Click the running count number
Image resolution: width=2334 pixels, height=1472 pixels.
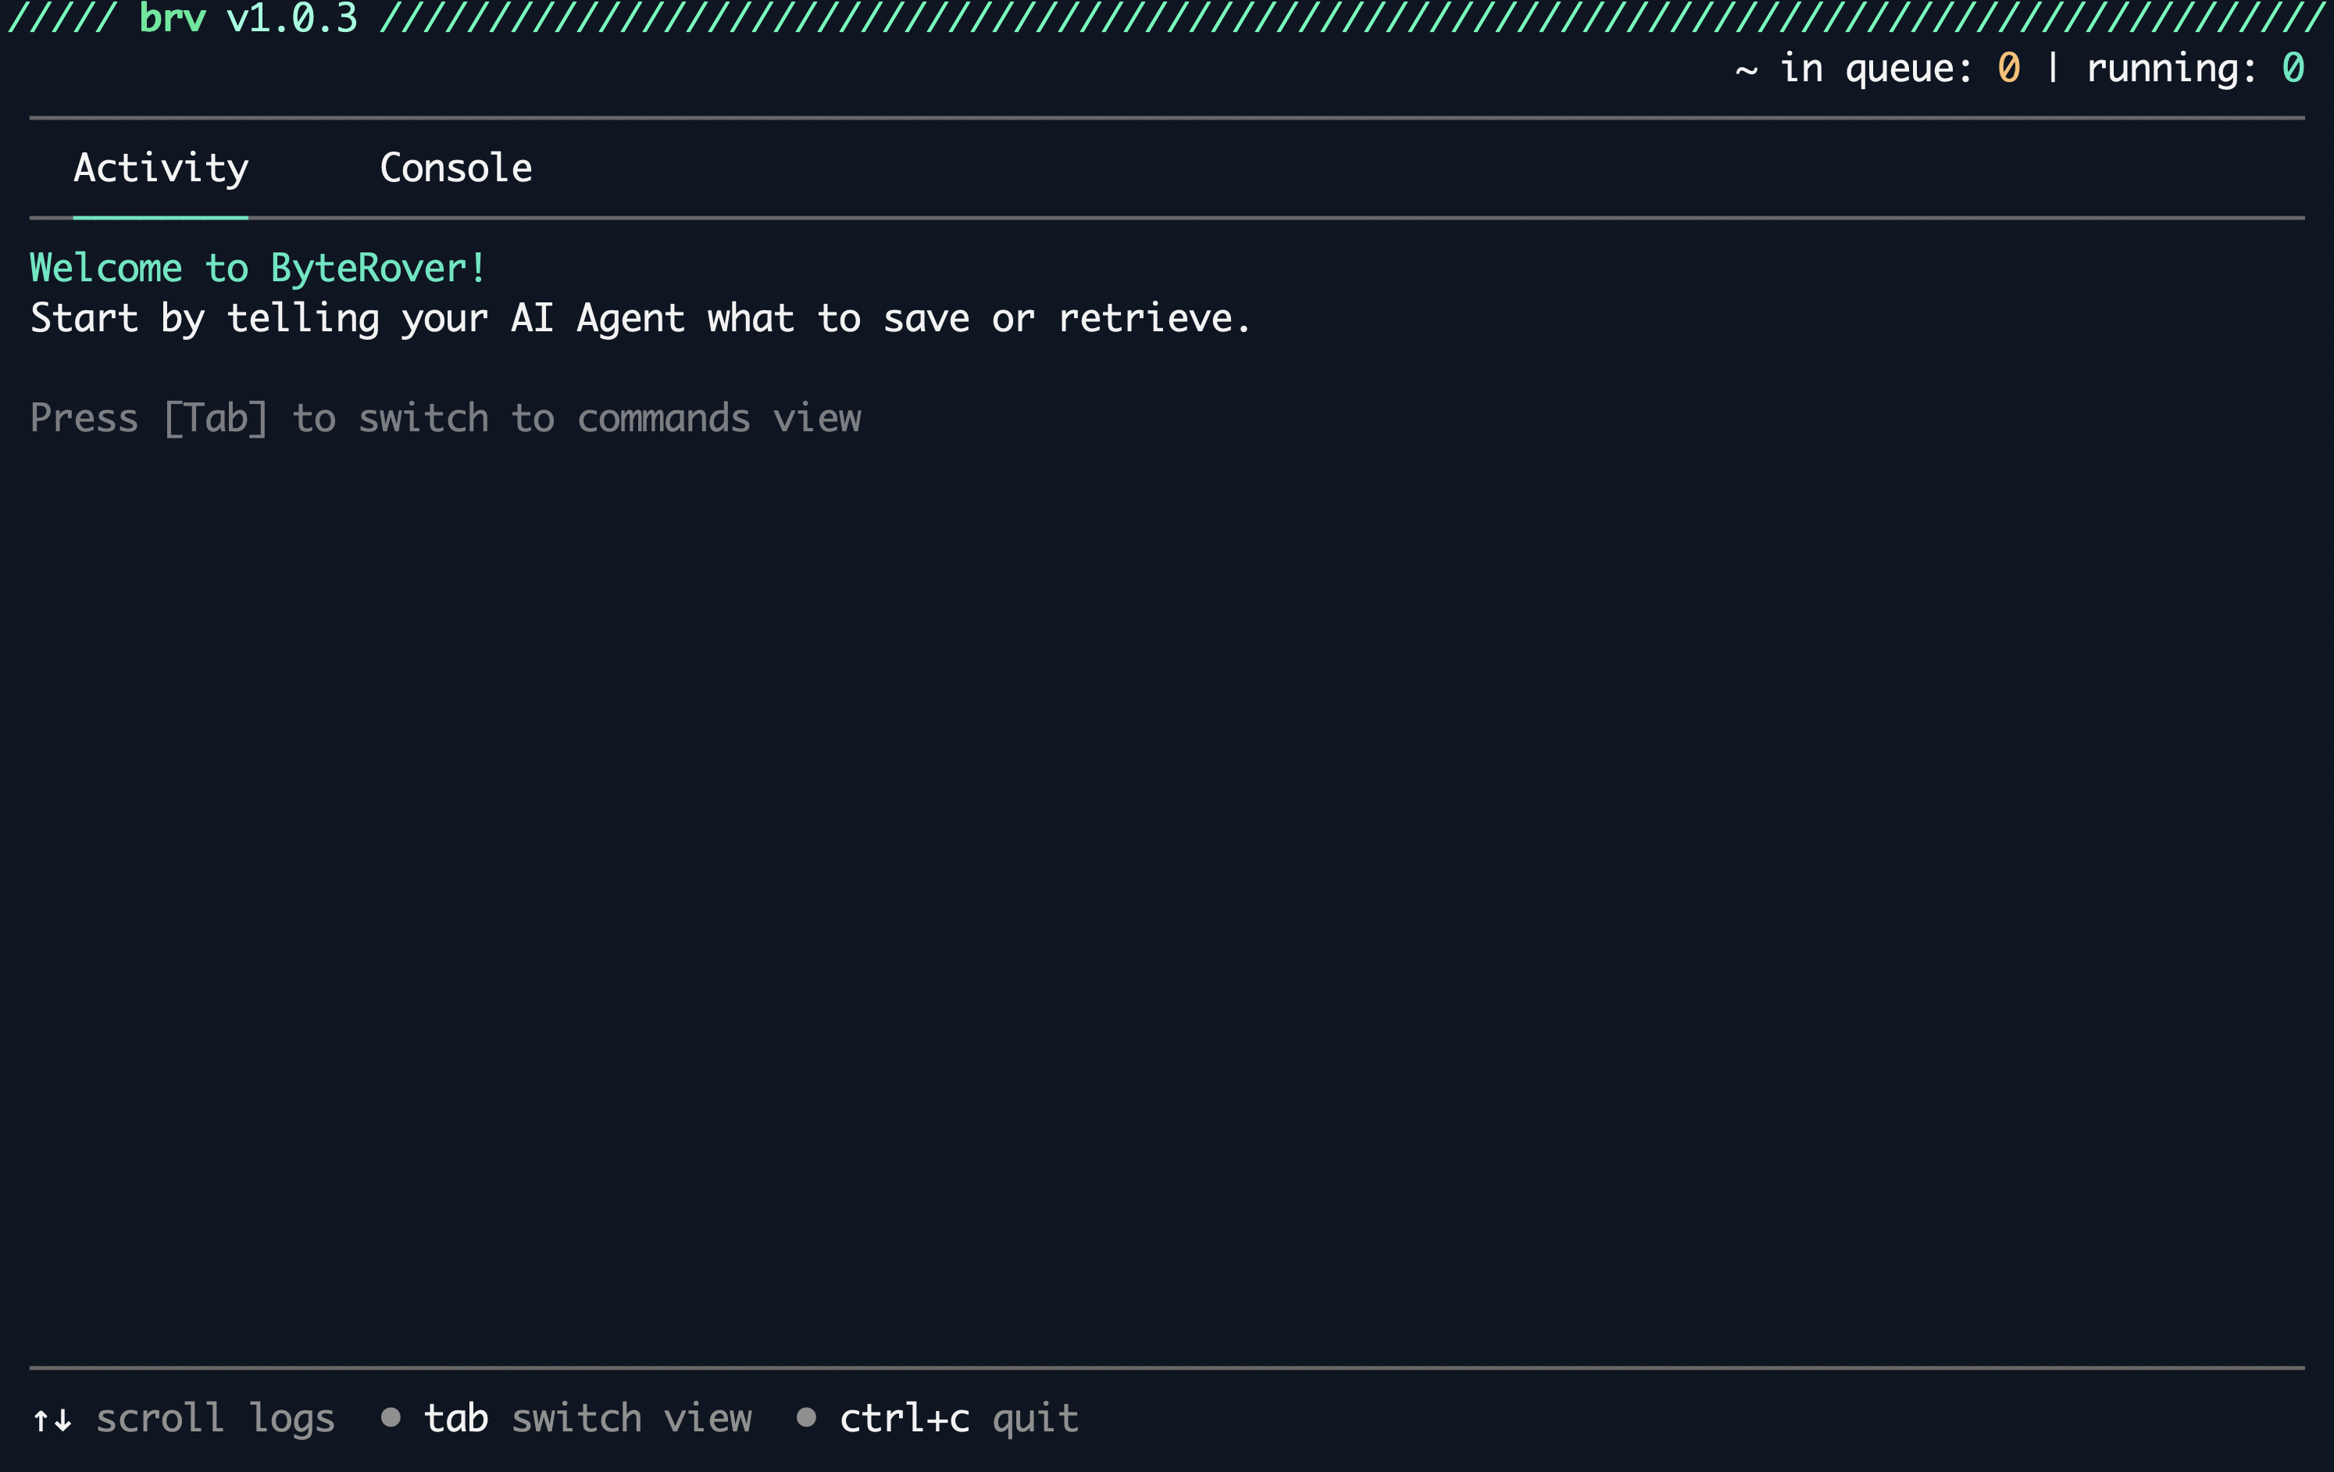coord(2293,68)
